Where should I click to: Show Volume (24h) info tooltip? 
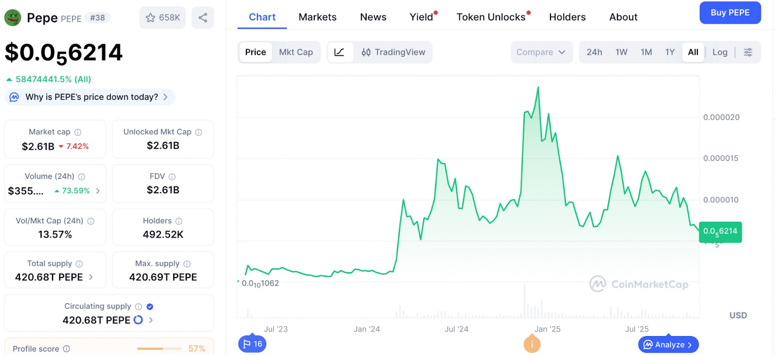(x=81, y=177)
